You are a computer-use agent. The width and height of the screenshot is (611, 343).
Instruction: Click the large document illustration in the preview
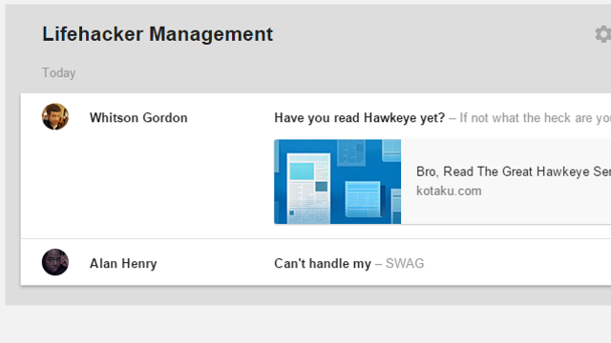[308, 189]
